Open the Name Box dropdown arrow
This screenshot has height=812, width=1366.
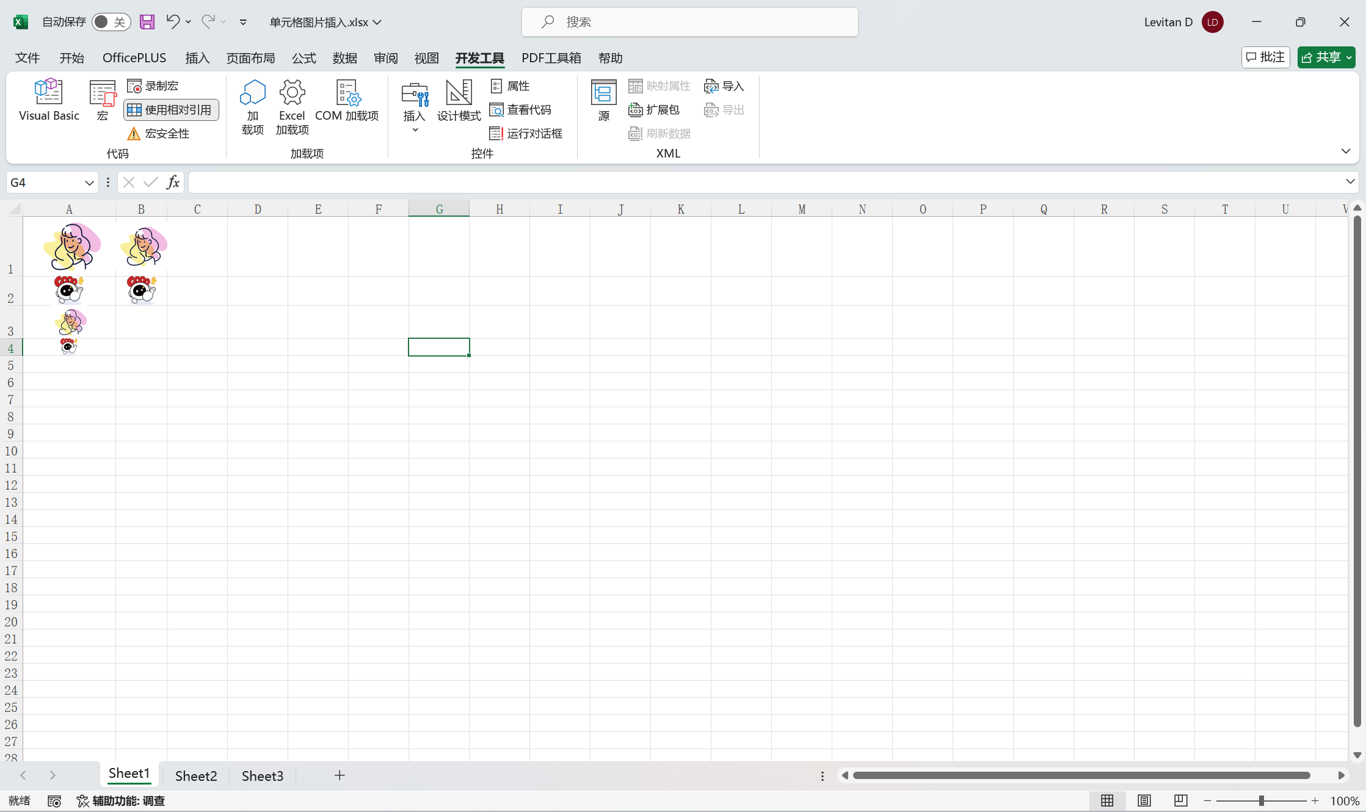click(x=89, y=183)
